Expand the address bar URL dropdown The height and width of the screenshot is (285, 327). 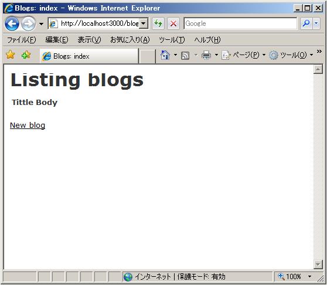tap(144, 23)
